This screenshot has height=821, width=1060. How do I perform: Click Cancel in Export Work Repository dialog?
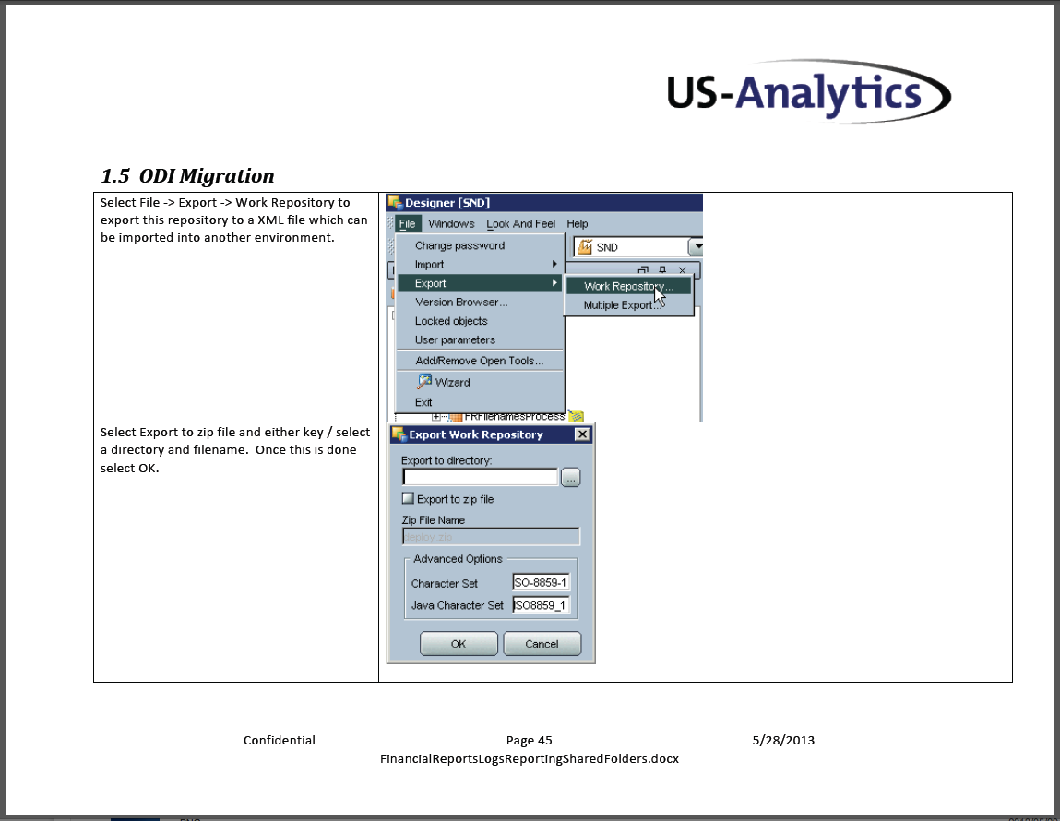tap(542, 644)
